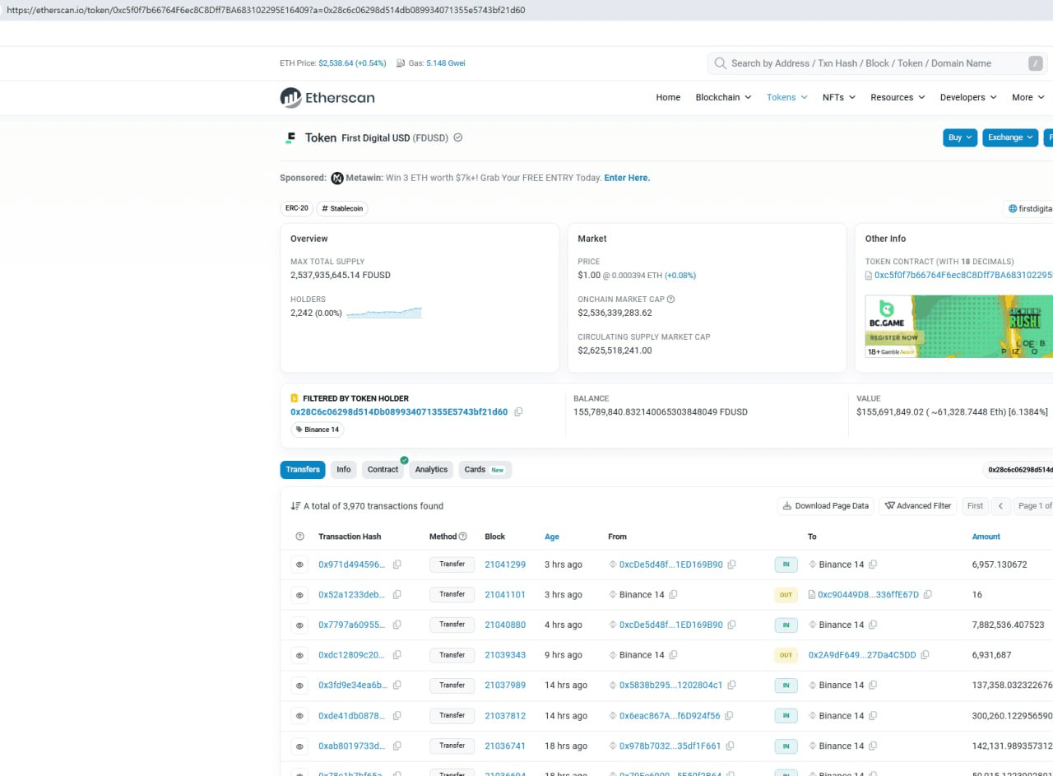Click the ETH price value link
Image resolution: width=1053 pixels, height=776 pixels.
tap(352, 63)
